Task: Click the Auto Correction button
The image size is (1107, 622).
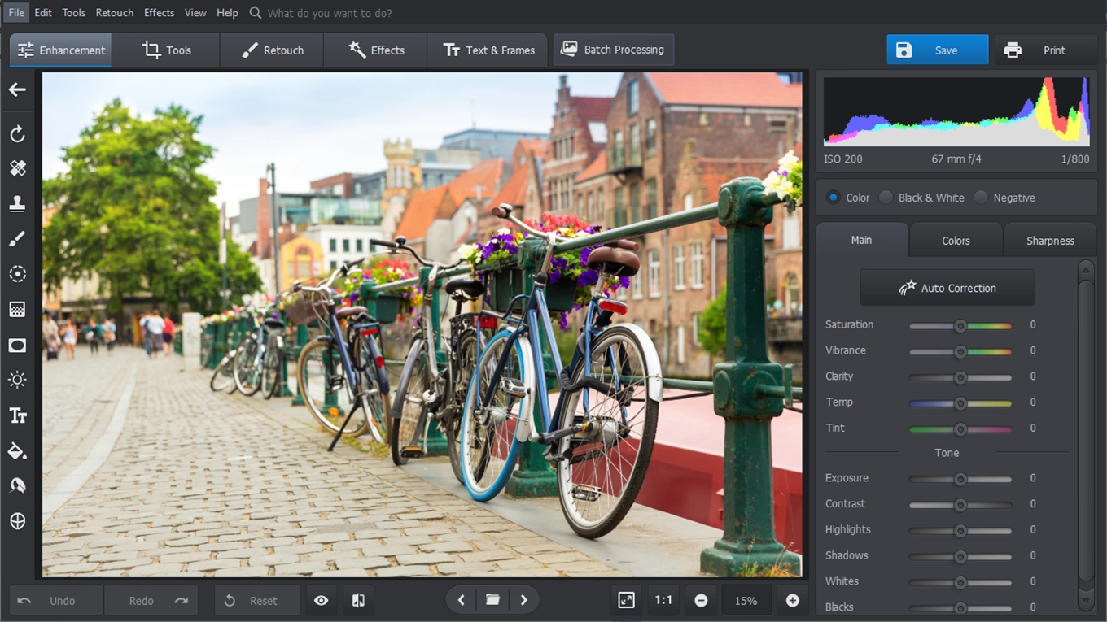Action: 947,288
